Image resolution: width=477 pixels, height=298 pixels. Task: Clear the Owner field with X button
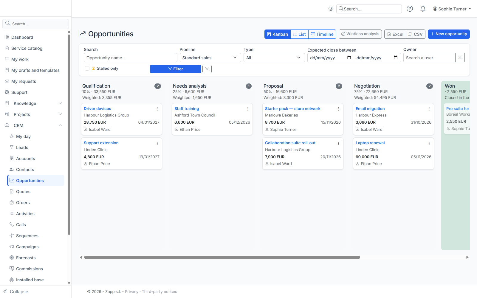[460, 58]
